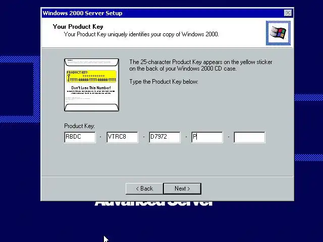Click the 'uniquely identifies your copy' subtitle text
Viewport: 323px width, 242px height.
point(141,34)
